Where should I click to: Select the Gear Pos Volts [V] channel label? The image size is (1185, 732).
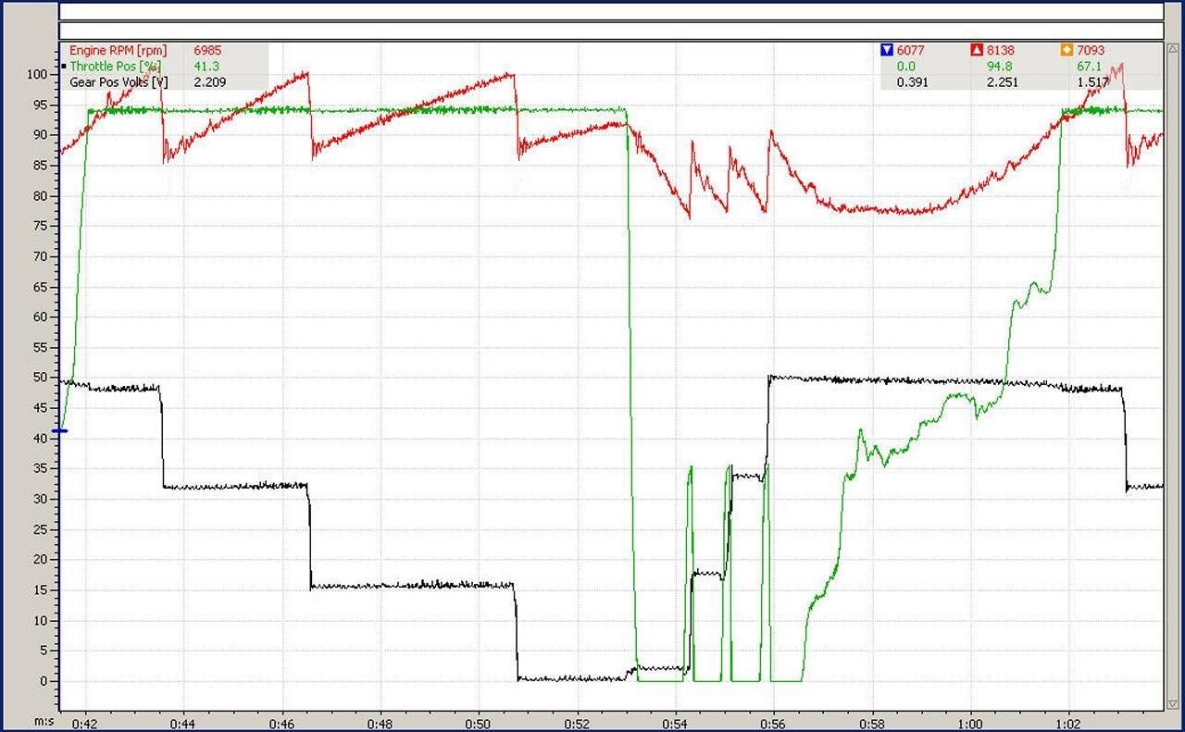coord(118,82)
